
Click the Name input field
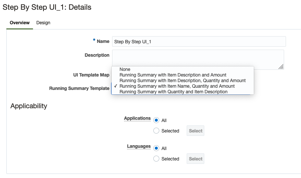pyautogui.click(x=199, y=41)
